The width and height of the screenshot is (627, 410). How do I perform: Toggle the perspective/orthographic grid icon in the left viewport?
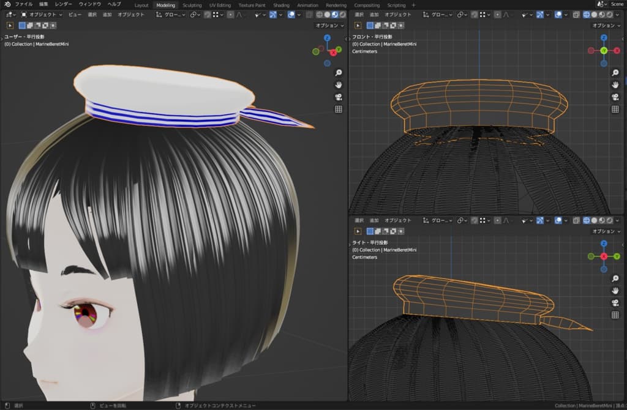338,110
